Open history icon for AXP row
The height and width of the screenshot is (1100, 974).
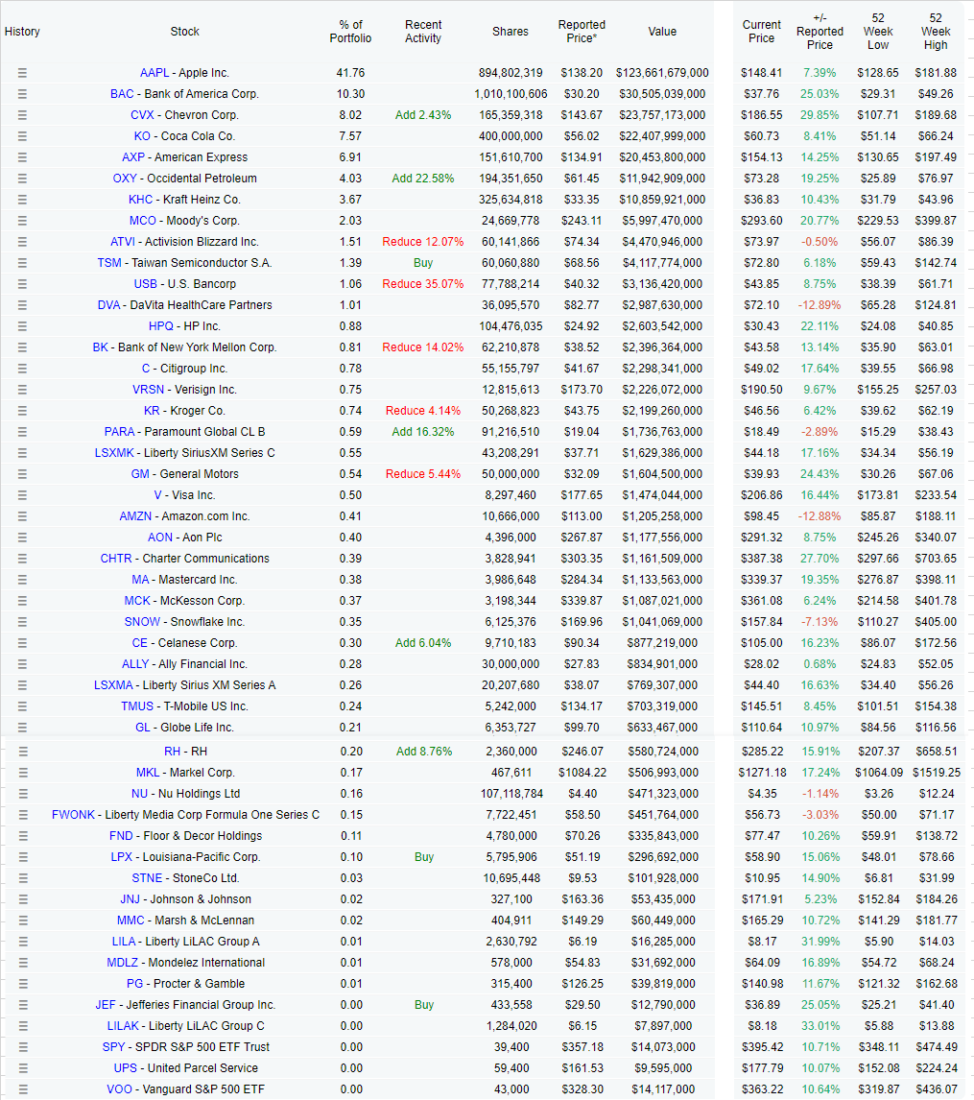pyautogui.click(x=22, y=157)
